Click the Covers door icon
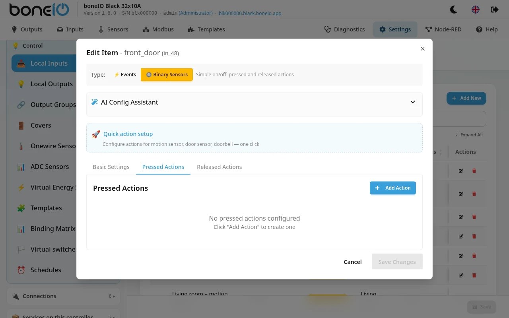Image resolution: width=509 pixels, height=318 pixels. point(21,126)
